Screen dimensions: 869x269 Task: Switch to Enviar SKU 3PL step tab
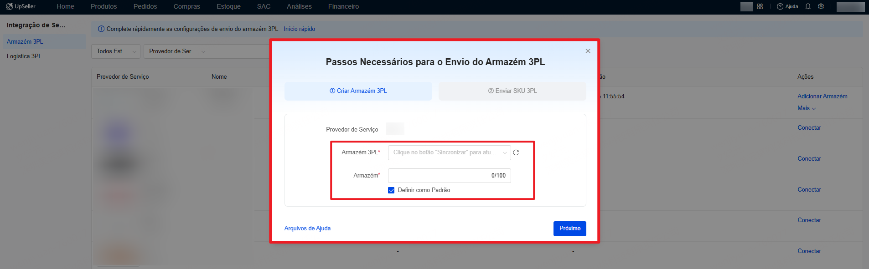[512, 91]
